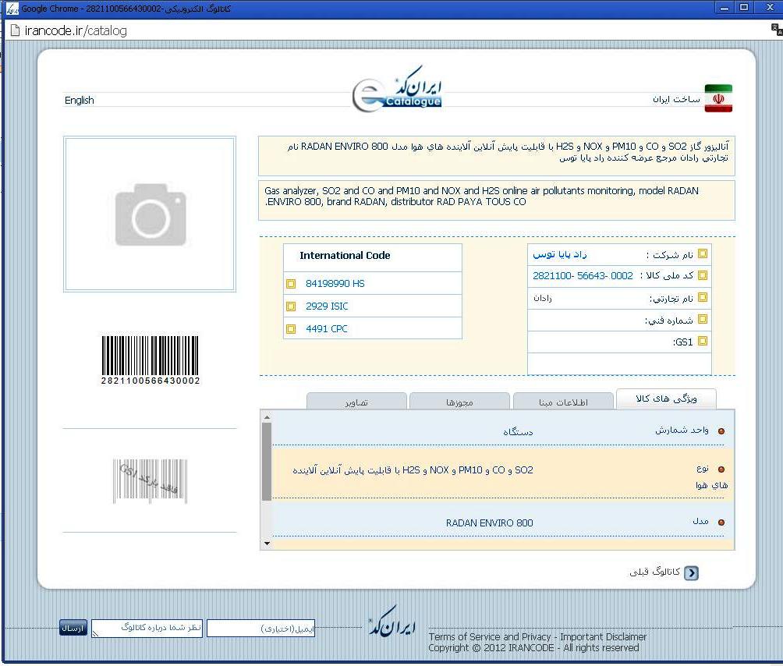Click the yellow square beside نام شرکت

coord(703,253)
